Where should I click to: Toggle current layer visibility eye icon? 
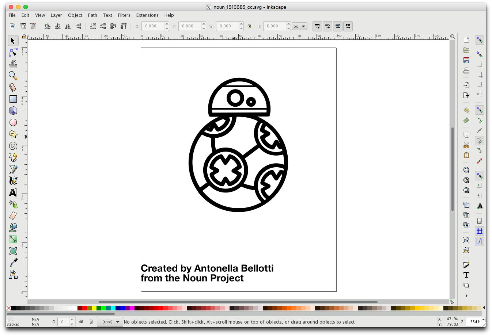(x=81, y=322)
